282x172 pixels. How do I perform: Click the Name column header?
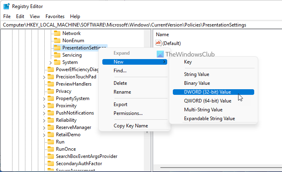162,35
